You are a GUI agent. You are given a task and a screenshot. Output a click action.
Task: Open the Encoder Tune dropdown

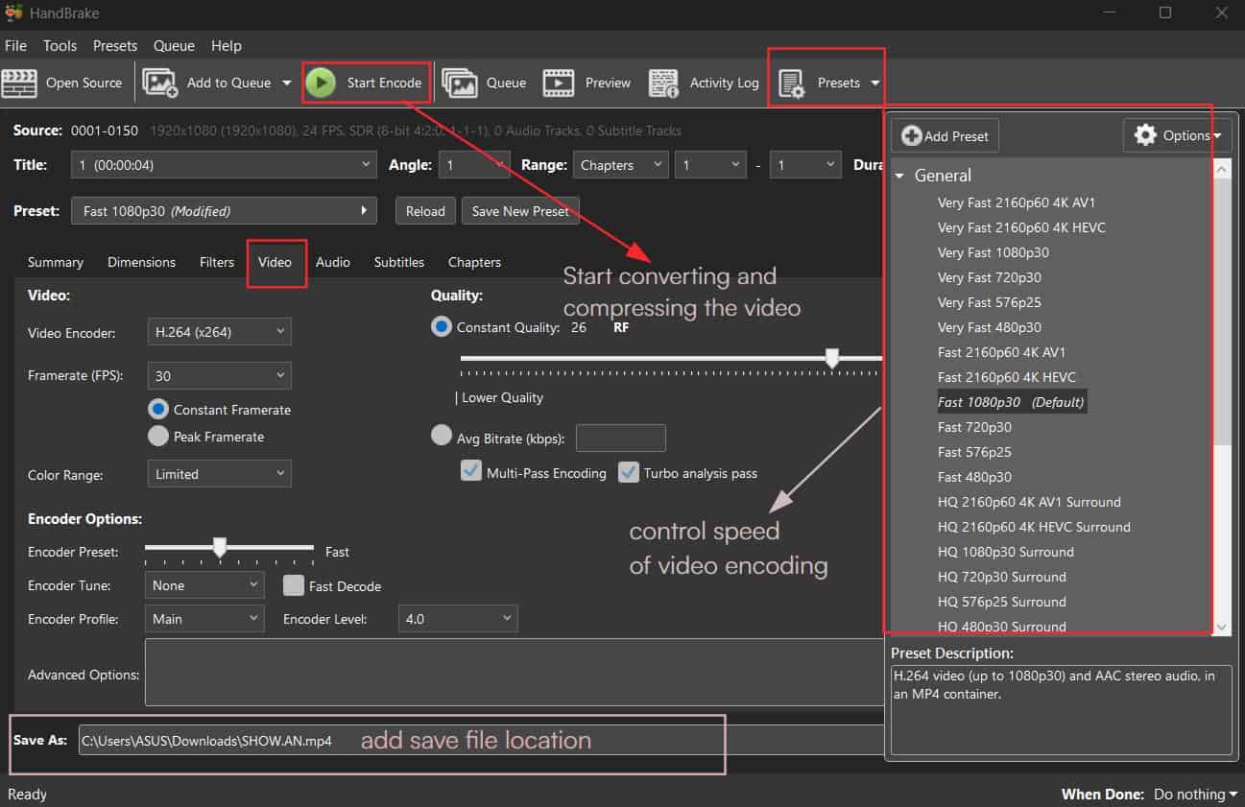[x=204, y=585]
